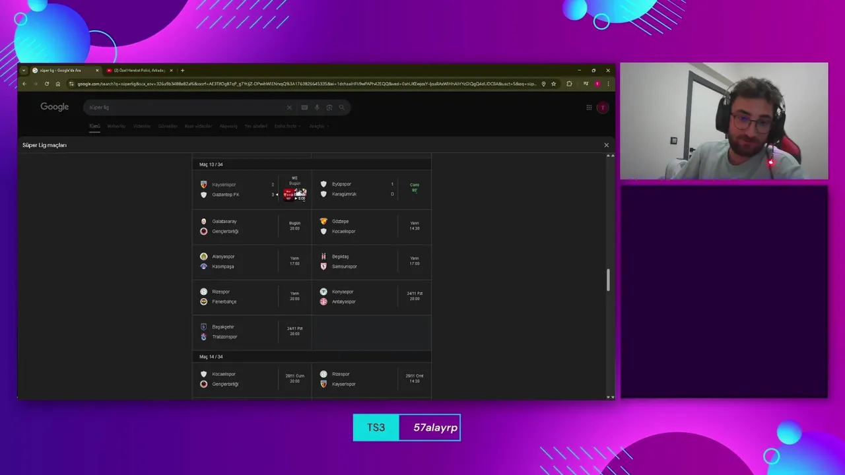Screen dimensions: 845x475
Task: Click '28/11 Cum 20:00' for Kocaelispor match
Action: point(294,379)
